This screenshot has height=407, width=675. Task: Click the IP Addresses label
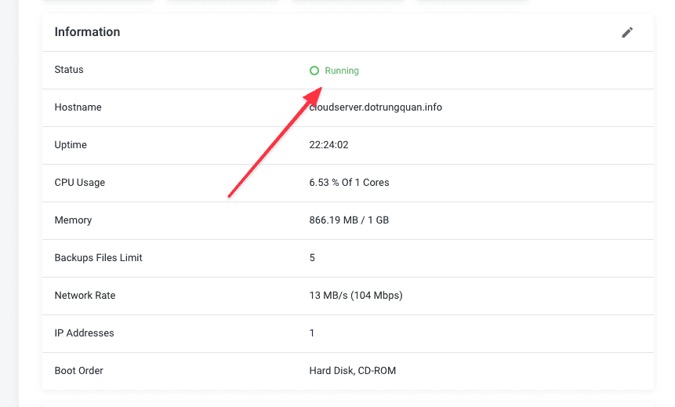[84, 333]
